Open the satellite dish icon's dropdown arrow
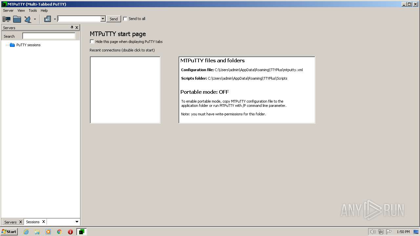 click(x=35, y=19)
